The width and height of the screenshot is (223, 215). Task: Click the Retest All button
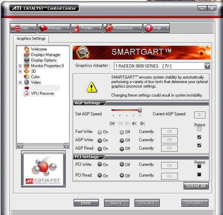coord(196,186)
